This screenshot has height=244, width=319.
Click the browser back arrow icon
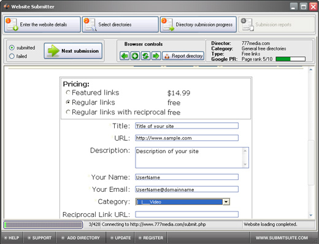(x=125, y=56)
